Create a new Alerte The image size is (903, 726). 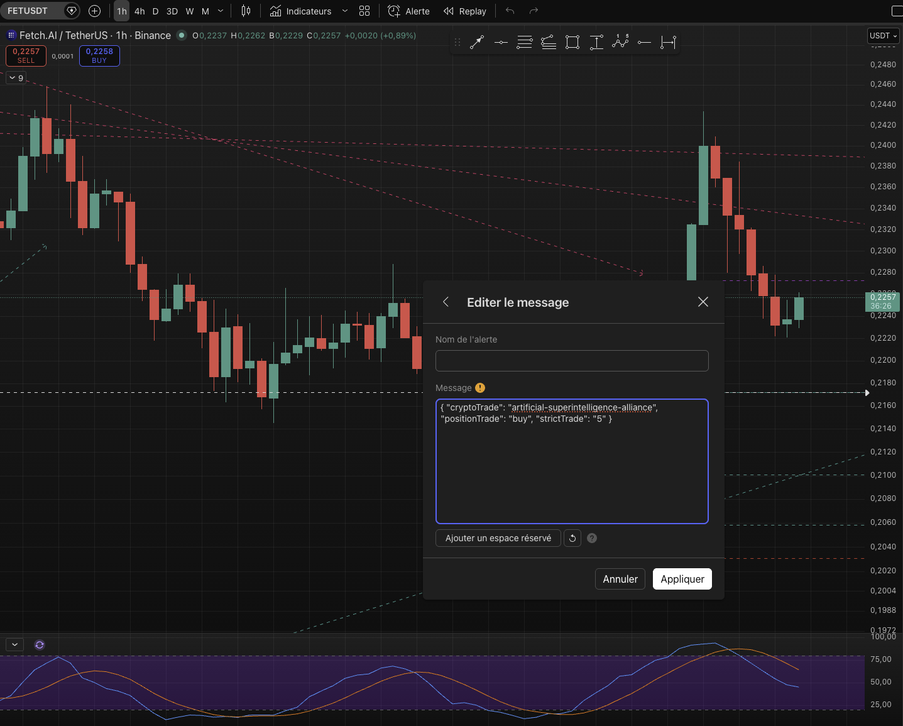tap(408, 11)
